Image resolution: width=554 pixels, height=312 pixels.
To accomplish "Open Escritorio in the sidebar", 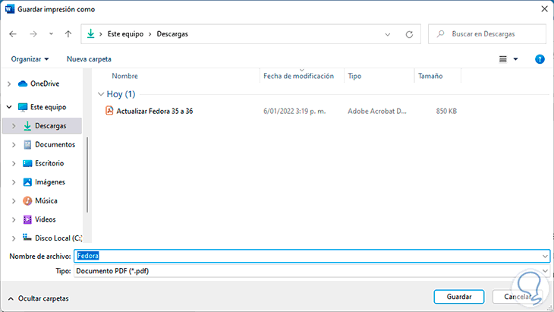I will [49, 163].
